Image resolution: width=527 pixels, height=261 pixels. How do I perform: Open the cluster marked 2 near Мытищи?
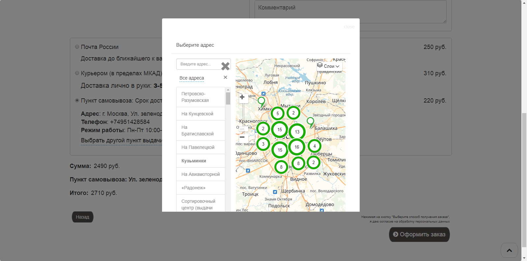[293, 113]
